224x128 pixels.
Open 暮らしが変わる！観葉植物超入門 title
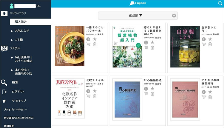[x=153, y=31]
